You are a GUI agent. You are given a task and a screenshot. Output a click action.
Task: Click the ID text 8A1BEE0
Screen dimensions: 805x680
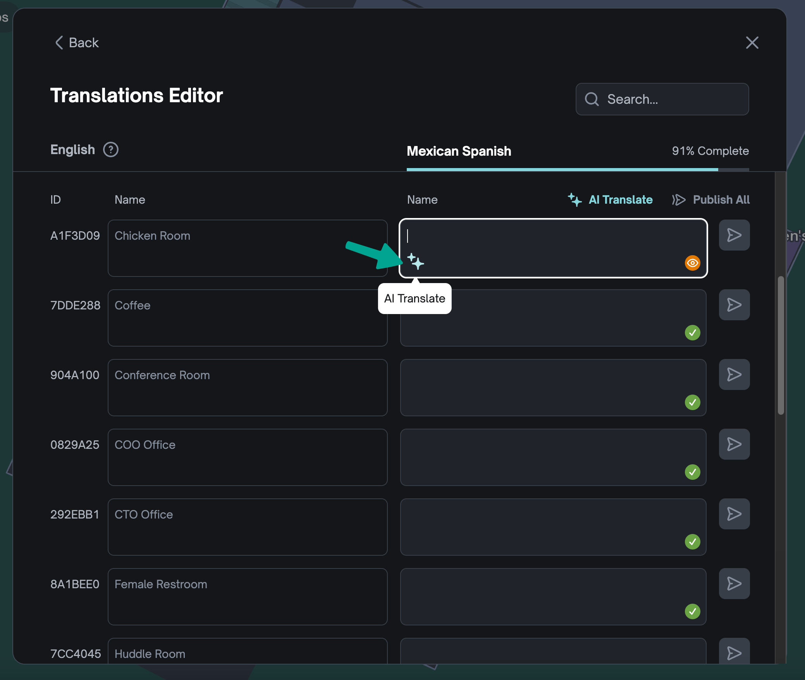coord(75,584)
